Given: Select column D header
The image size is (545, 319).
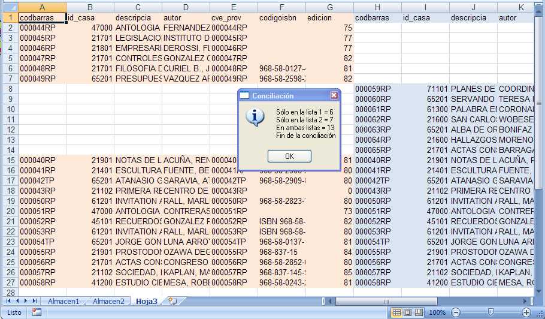Looking at the screenshot, I should [186, 7].
